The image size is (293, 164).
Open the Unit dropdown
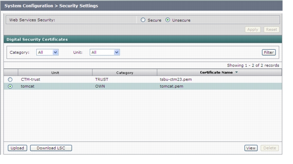click(x=104, y=52)
